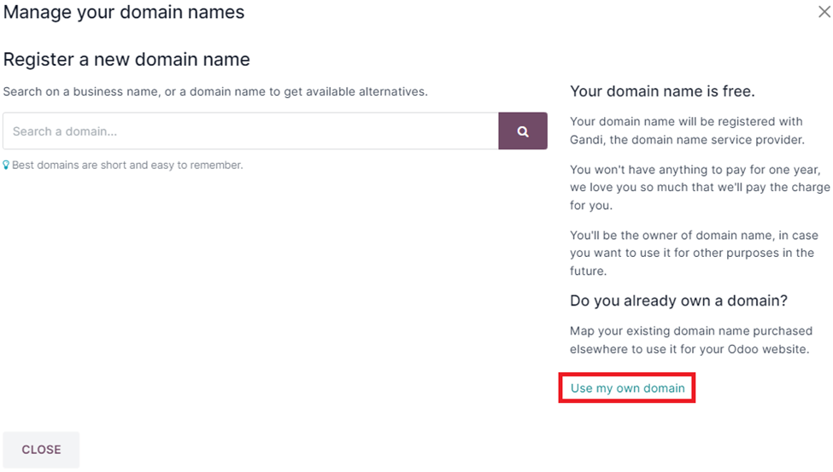
Task: Click the paragraph about registering with Gandi
Action: point(687,131)
